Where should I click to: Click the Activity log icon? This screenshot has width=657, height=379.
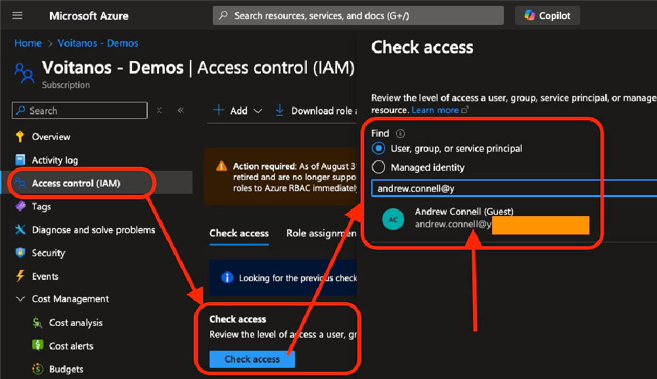[20, 160]
